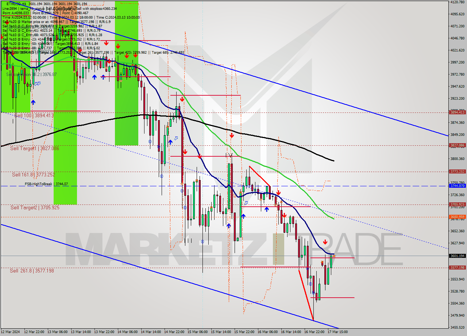
Task: Click the 3997.200 price scale value
Action: click(457, 62)
